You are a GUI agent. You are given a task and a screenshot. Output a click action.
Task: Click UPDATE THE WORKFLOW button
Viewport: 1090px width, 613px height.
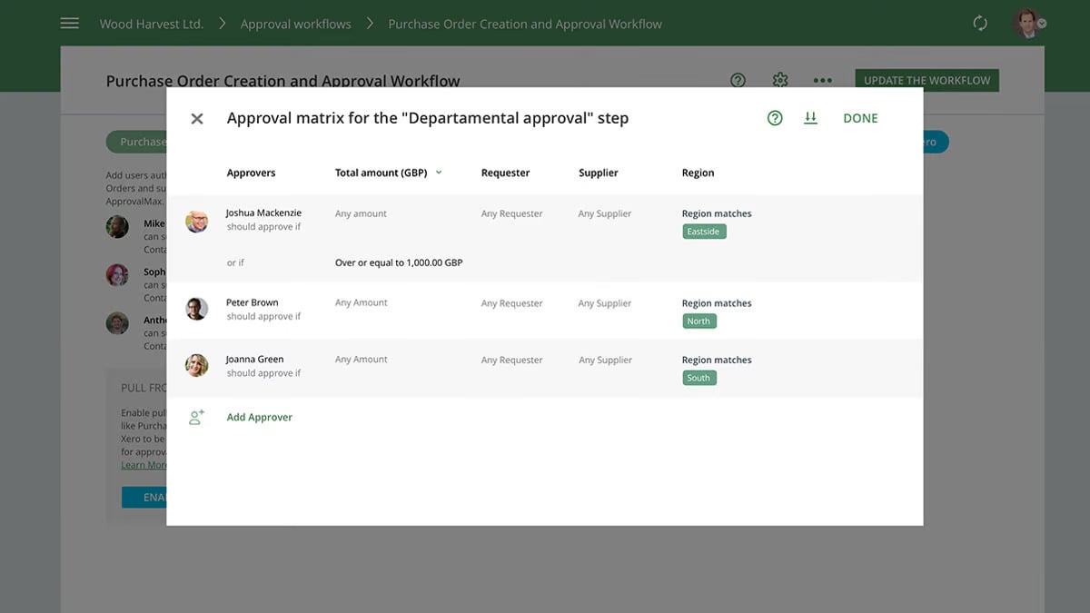coord(926,80)
